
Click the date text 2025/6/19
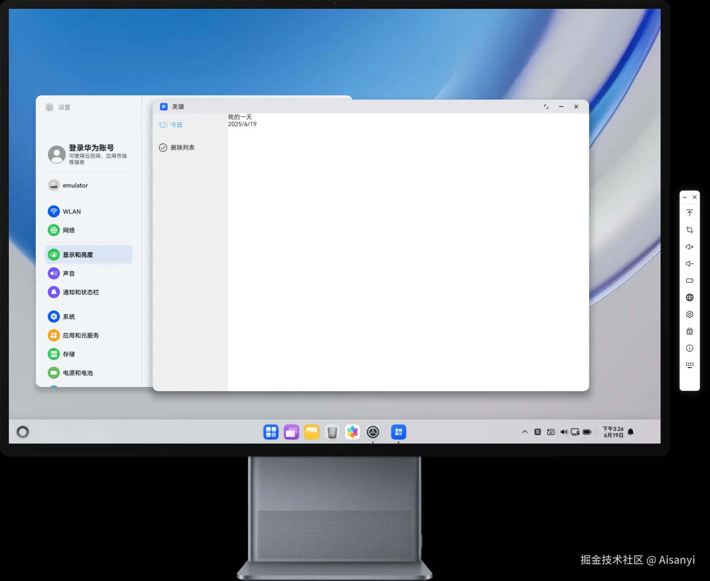(242, 124)
